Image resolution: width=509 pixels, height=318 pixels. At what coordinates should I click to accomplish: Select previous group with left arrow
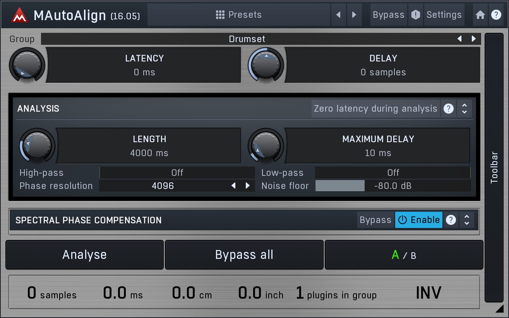pyautogui.click(x=459, y=39)
